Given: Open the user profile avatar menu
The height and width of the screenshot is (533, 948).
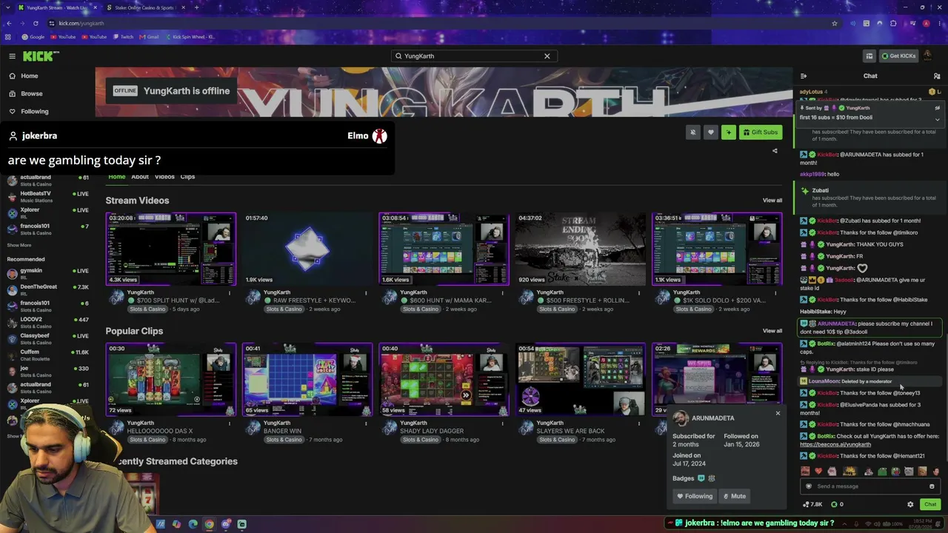Looking at the screenshot, I should tap(928, 56).
